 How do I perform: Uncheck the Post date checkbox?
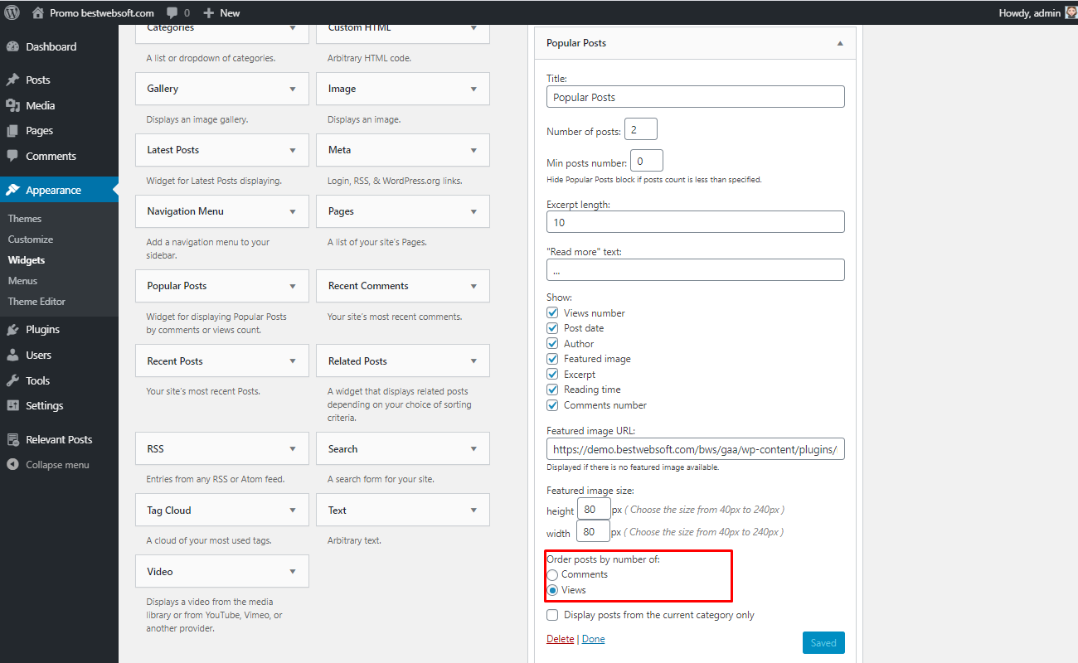[x=552, y=328]
